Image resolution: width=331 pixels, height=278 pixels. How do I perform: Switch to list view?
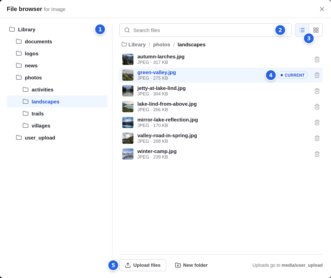tap(302, 30)
